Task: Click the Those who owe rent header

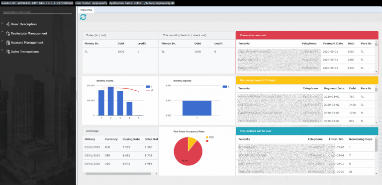Action: coord(307,35)
